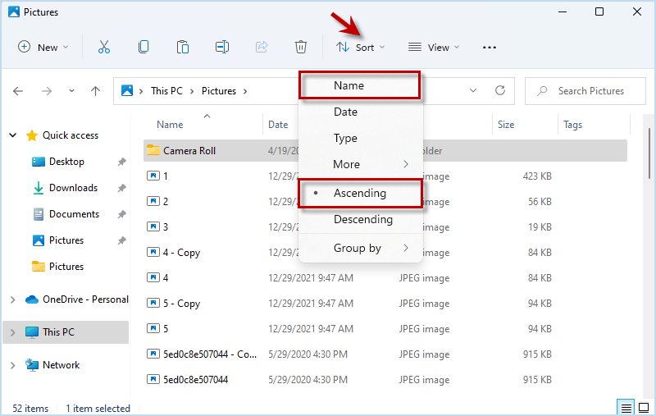
Task: Choose Descending sort order
Action: click(x=360, y=219)
